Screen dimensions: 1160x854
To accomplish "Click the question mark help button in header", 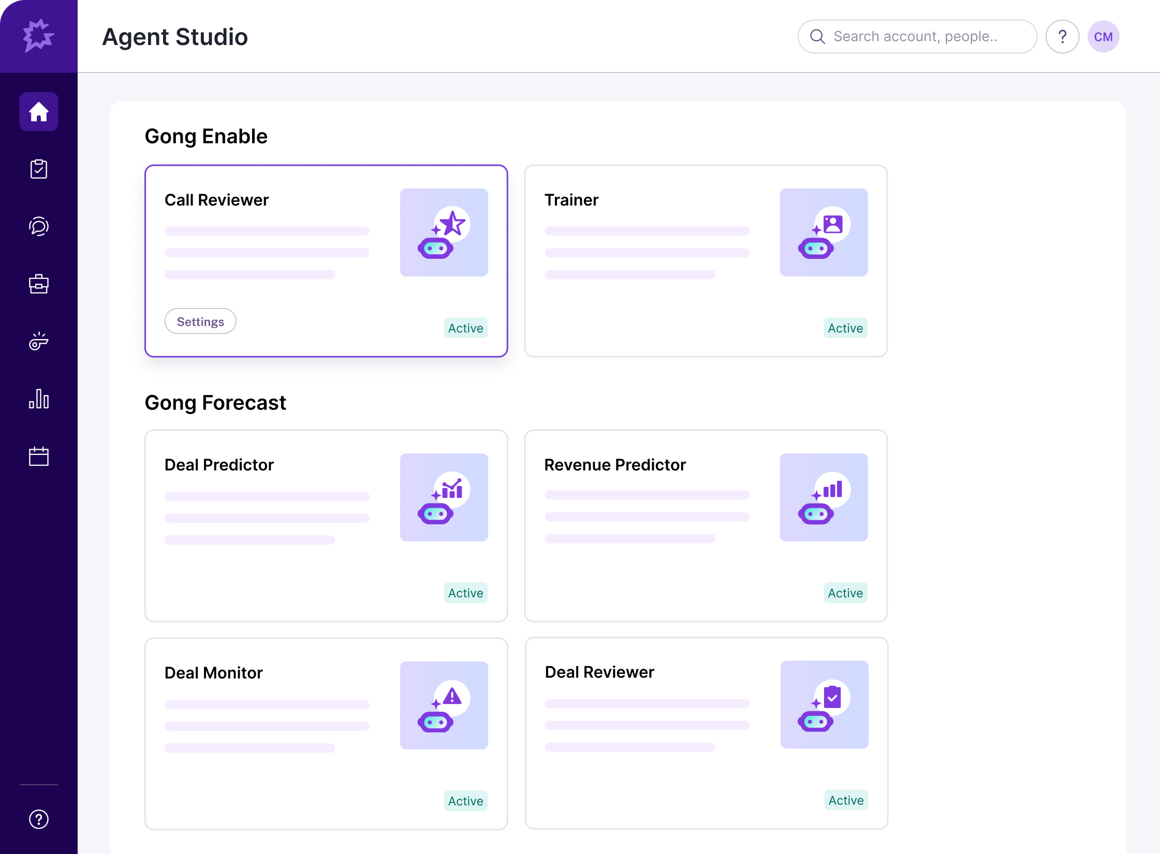I will (x=1062, y=37).
